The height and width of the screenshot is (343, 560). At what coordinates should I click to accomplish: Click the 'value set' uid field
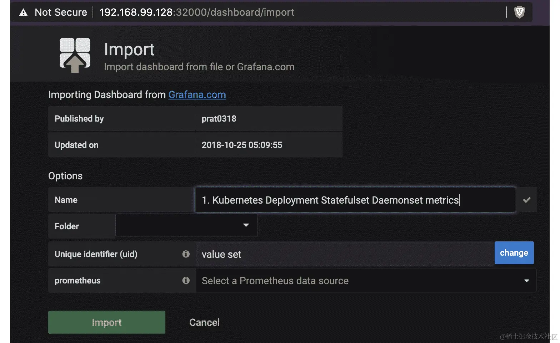pyautogui.click(x=345, y=254)
